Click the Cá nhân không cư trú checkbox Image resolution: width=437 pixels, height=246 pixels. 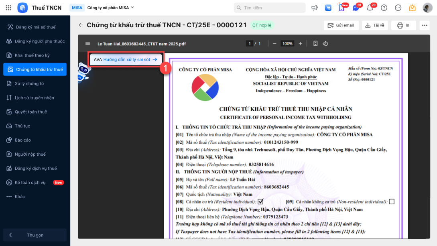392,201
